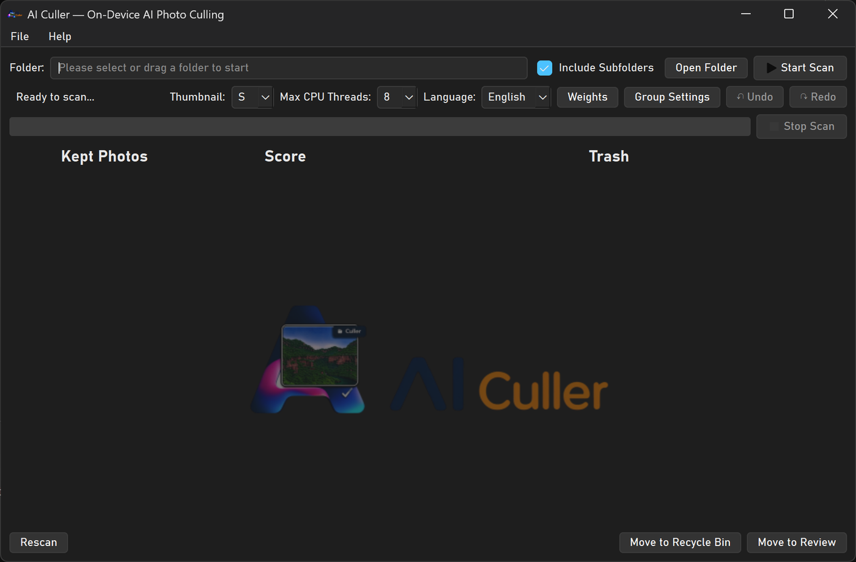Image resolution: width=856 pixels, height=562 pixels.
Task: Click the Ready to scan status text
Action: (55, 97)
